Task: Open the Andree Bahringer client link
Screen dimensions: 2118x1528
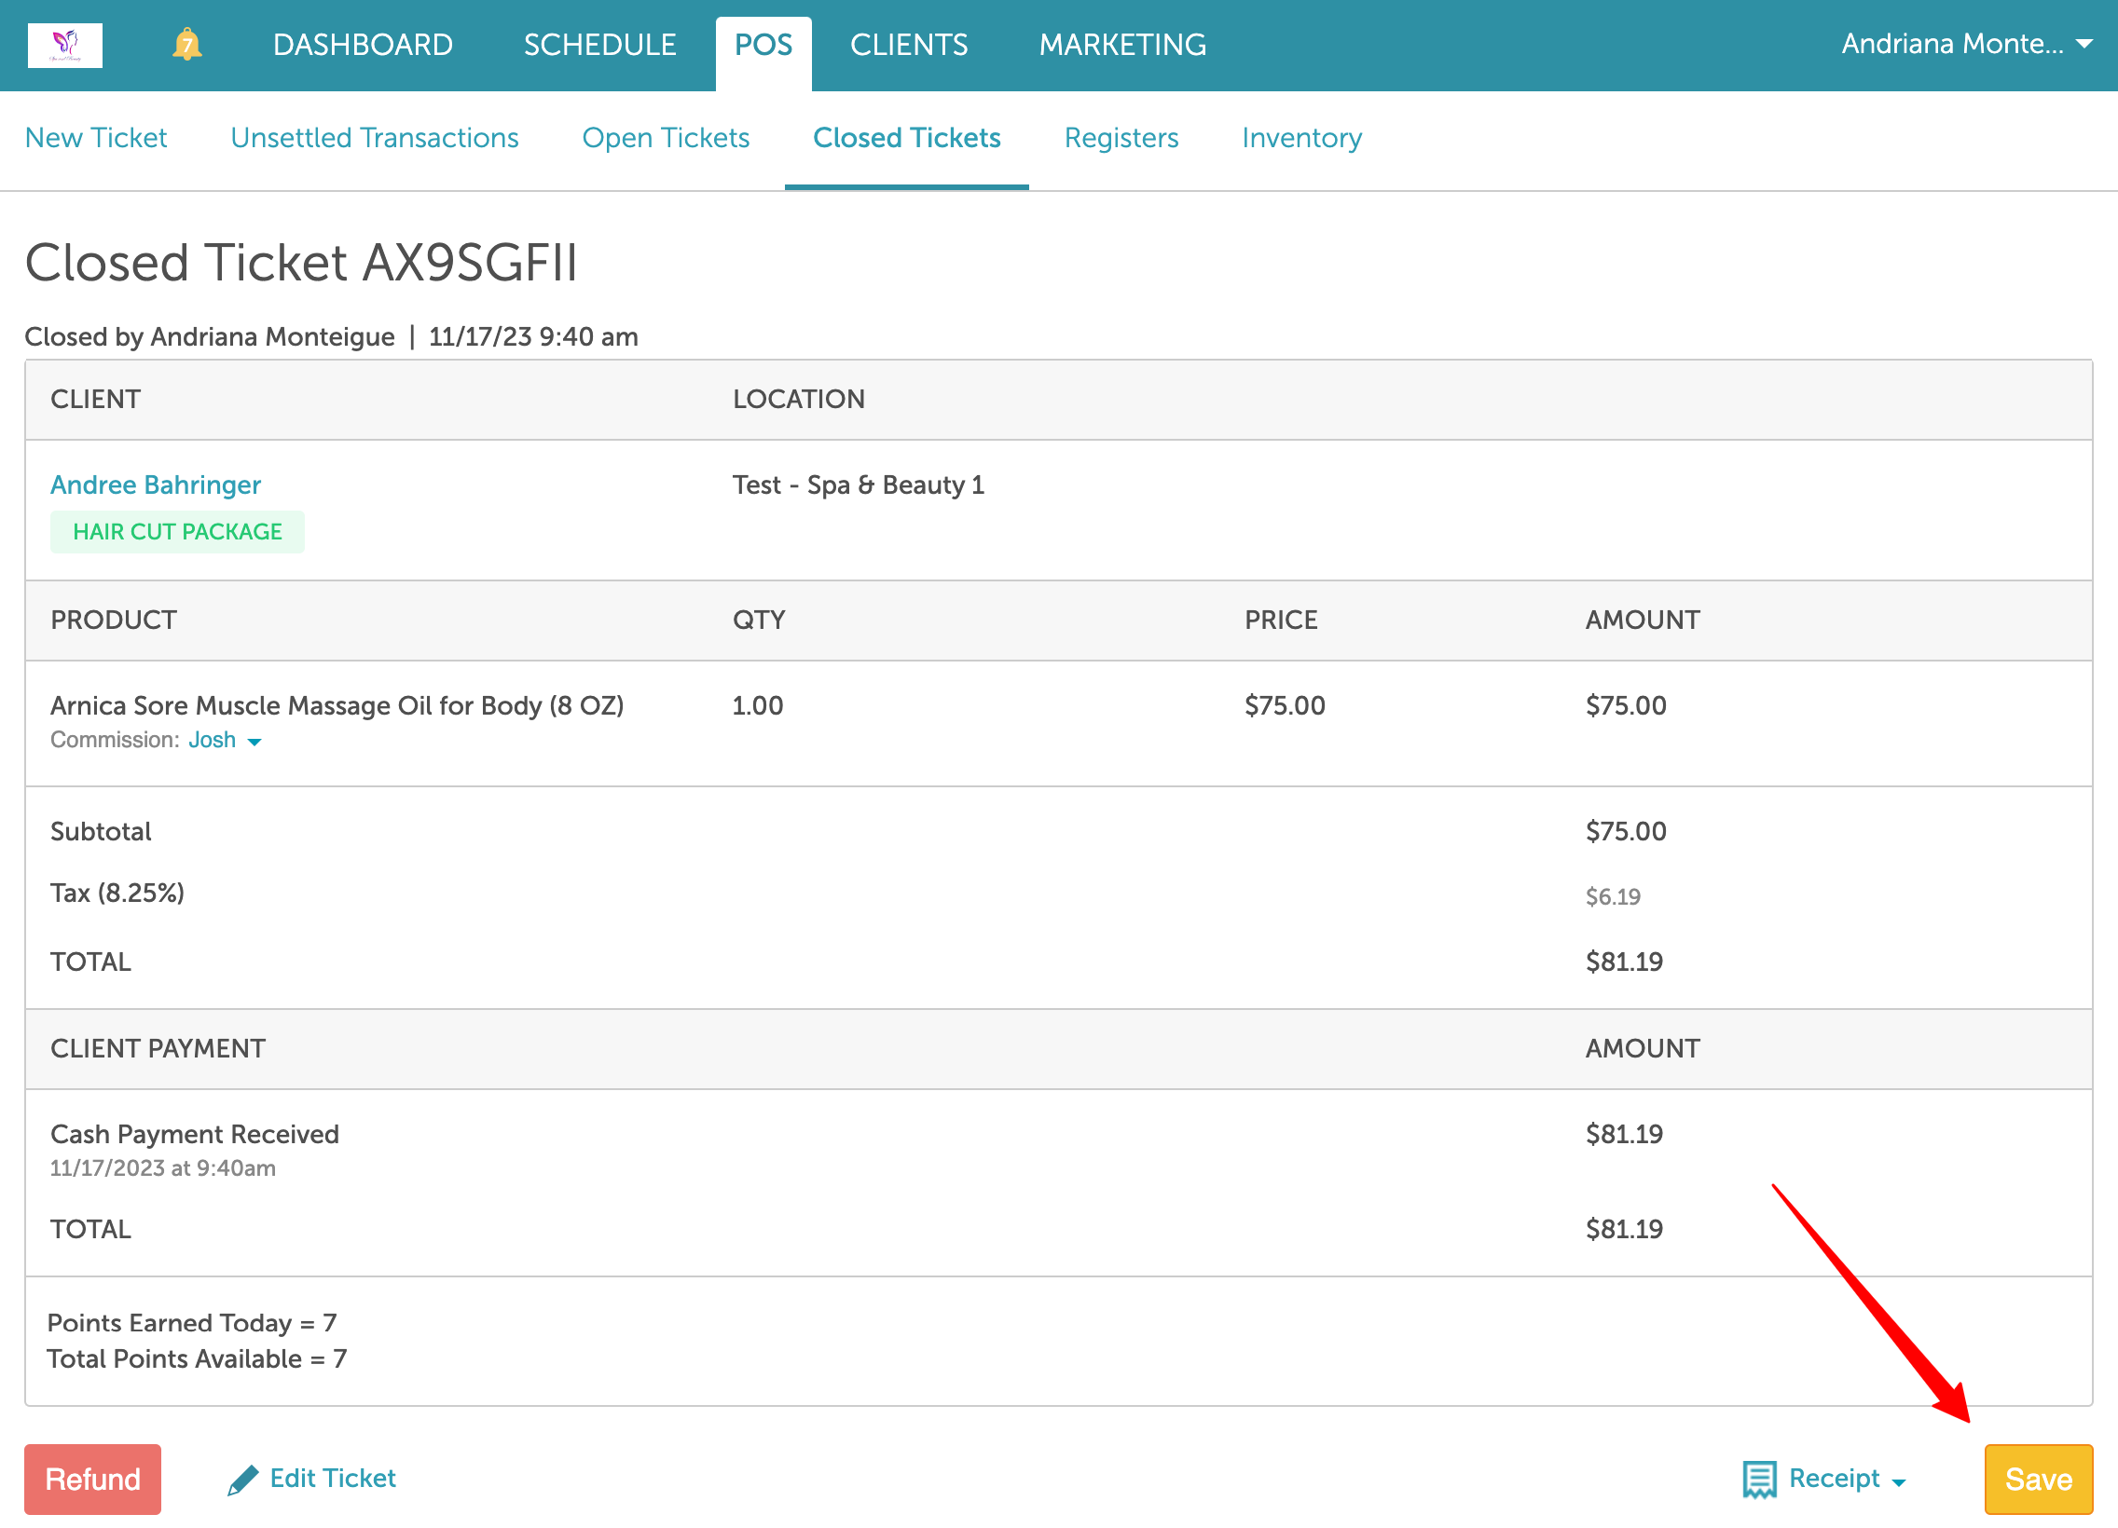Action: [156, 485]
